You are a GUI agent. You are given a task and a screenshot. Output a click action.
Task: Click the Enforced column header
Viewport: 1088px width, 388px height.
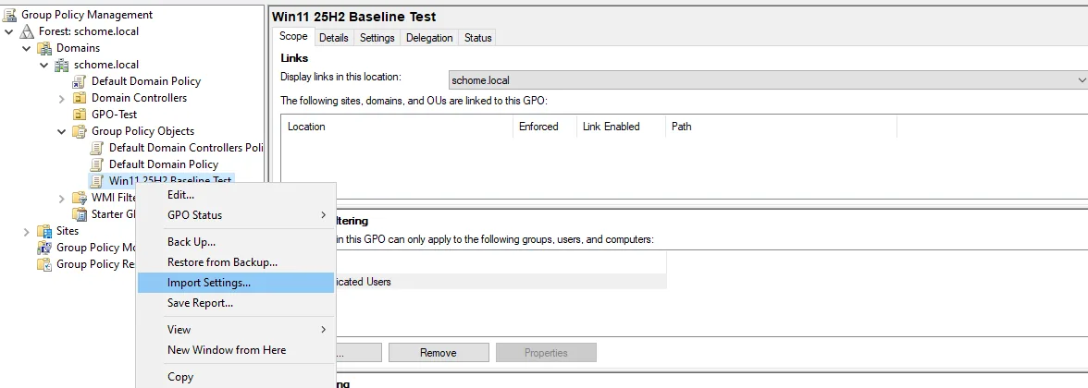545,126
